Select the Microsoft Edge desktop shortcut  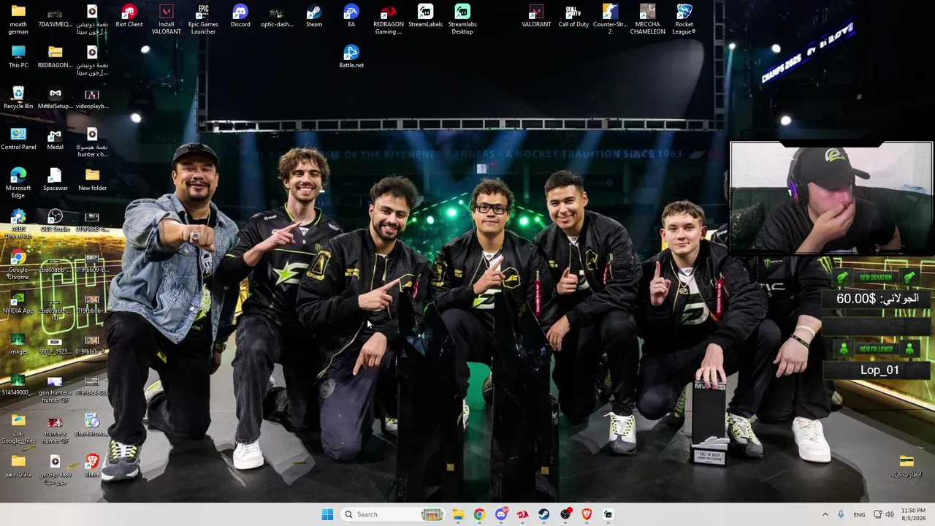tap(18, 183)
